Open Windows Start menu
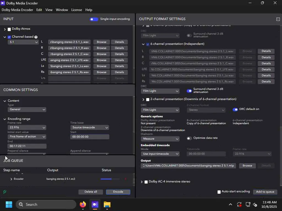The width and height of the screenshot is (282, 211). click(x=9, y=204)
